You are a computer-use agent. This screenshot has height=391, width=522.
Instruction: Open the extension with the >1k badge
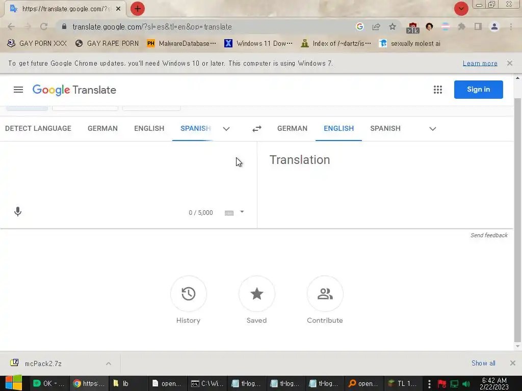coord(412,28)
